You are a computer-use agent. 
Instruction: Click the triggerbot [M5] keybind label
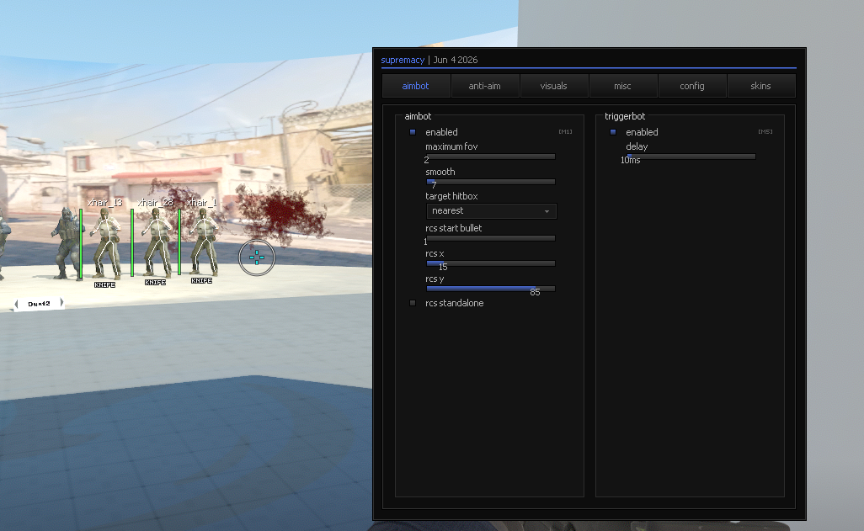(x=765, y=131)
